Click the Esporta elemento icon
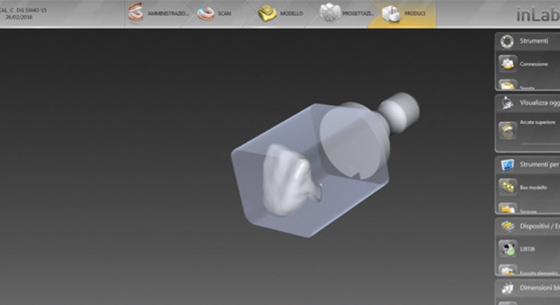Image resolution: width=560 pixels, height=305 pixels. pyautogui.click(x=507, y=270)
